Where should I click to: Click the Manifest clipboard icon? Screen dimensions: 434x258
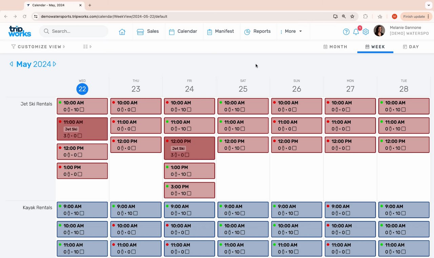click(x=210, y=32)
